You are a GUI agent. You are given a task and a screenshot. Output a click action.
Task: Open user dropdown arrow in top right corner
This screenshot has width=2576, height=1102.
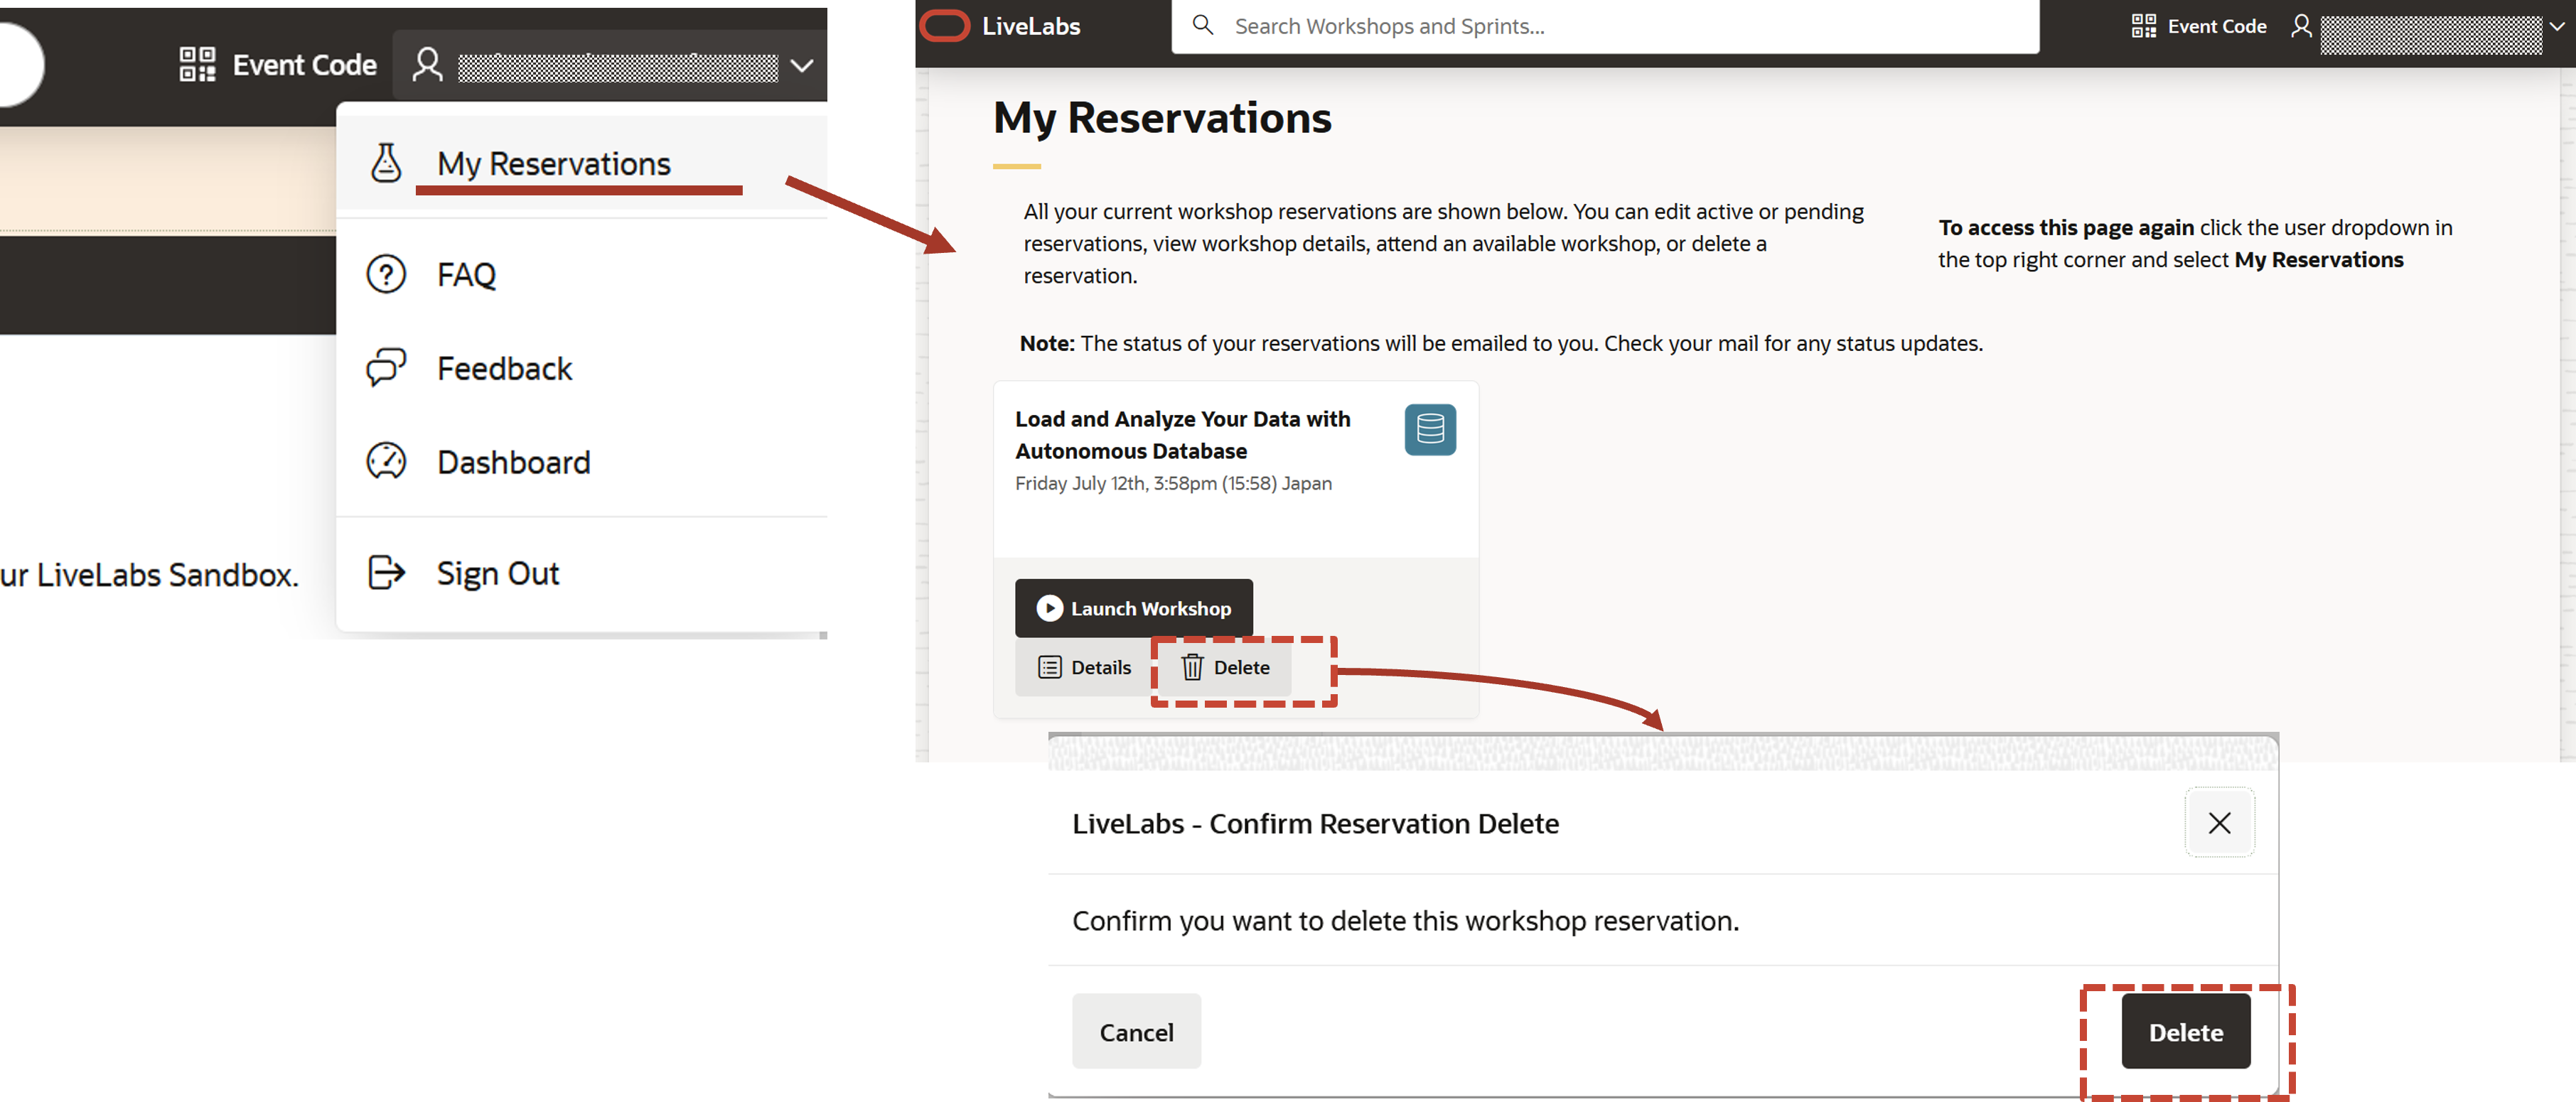pyautogui.click(x=2556, y=26)
